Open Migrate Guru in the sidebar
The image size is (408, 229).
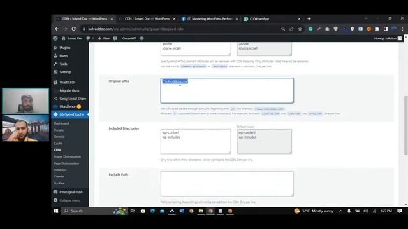69,90
